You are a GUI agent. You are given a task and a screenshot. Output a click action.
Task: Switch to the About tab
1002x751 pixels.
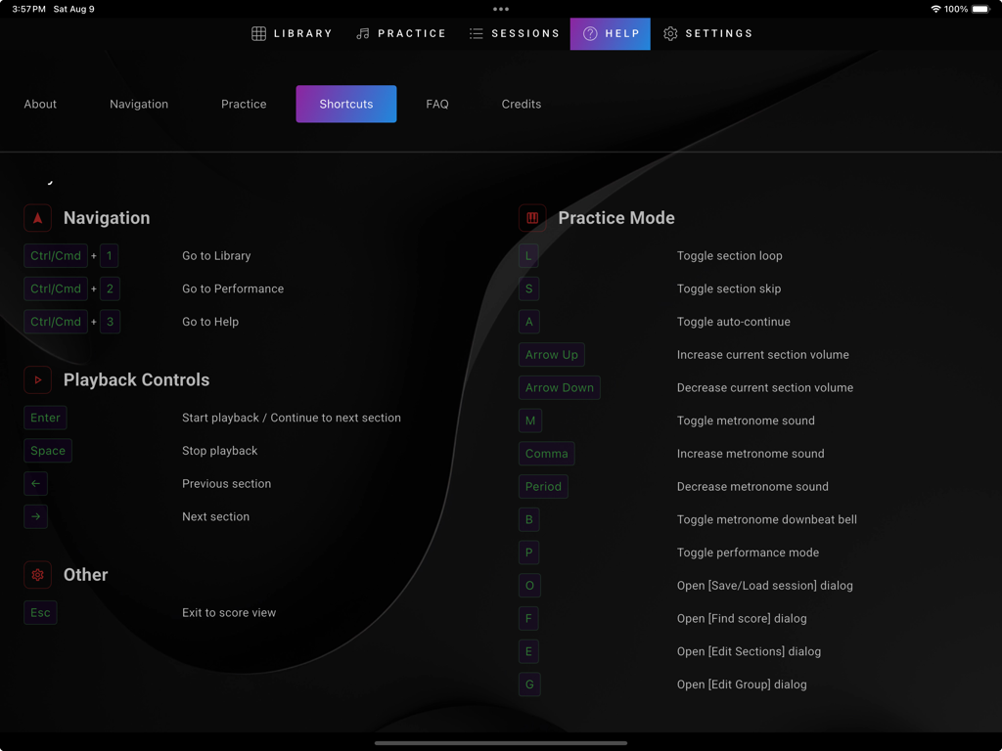pos(40,104)
